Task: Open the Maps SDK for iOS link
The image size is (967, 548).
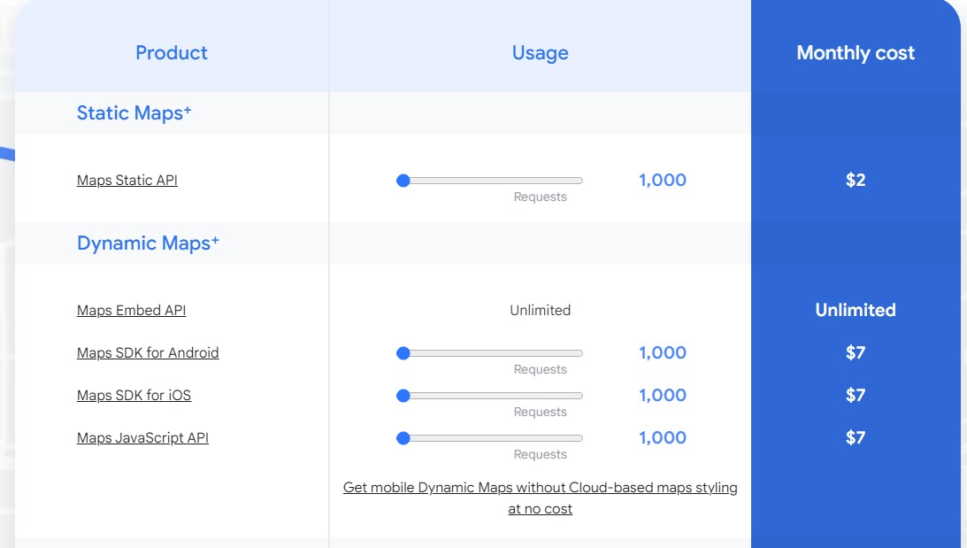Action: 134,396
